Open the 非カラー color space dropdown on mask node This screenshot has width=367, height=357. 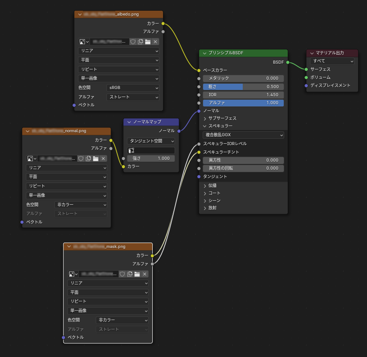122,320
